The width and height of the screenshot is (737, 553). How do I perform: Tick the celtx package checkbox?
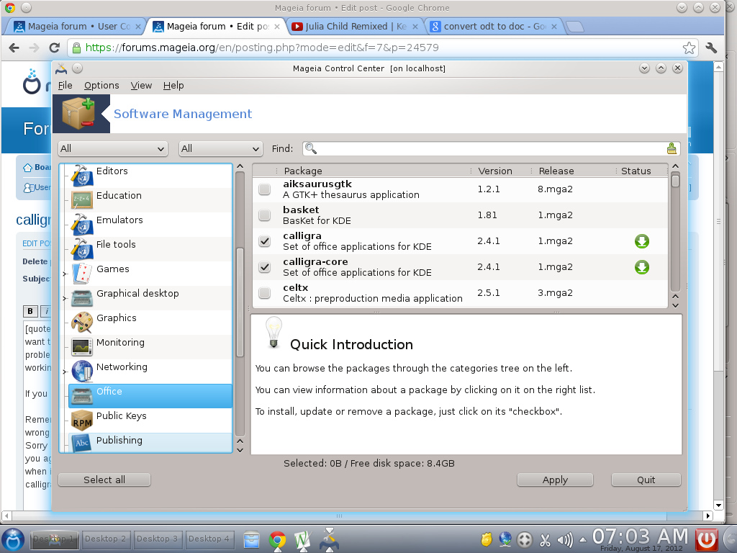(265, 292)
